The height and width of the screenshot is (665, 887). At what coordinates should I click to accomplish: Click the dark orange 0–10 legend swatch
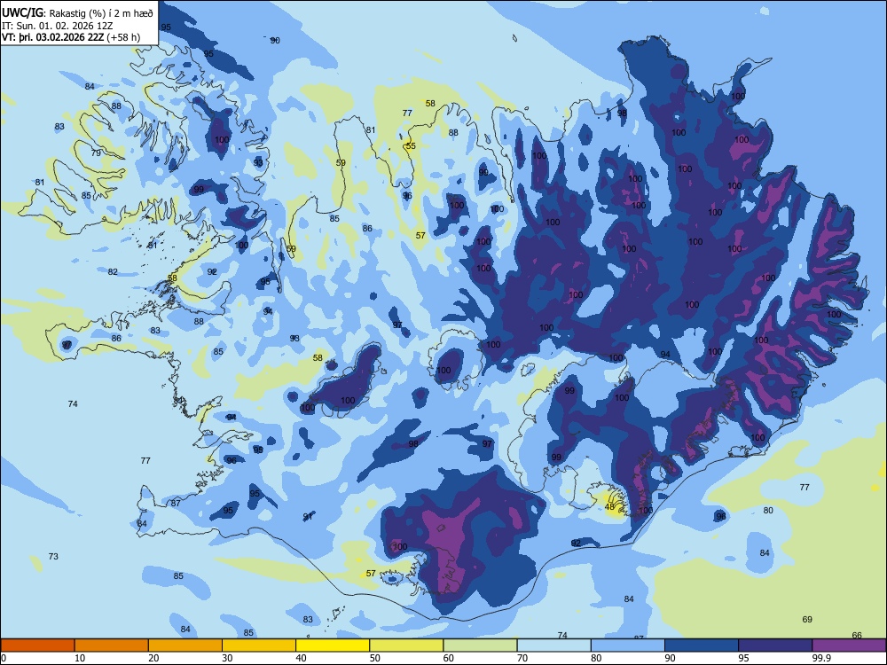click(x=37, y=645)
